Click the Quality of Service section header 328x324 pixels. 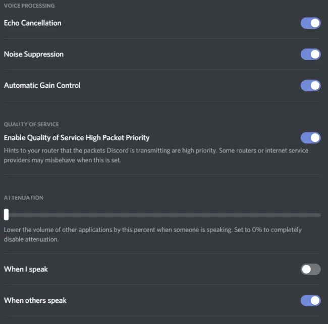click(x=31, y=125)
